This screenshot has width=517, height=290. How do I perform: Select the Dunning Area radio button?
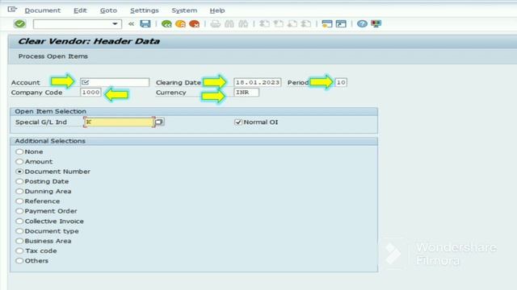pos(19,191)
